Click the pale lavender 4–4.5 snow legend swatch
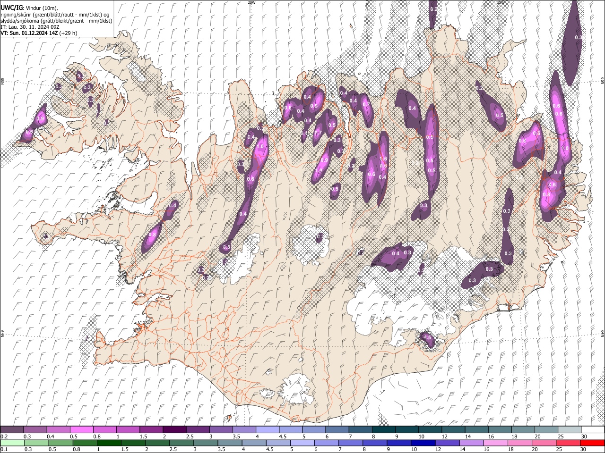This screenshot has height=453, width=605. (267, 430)
